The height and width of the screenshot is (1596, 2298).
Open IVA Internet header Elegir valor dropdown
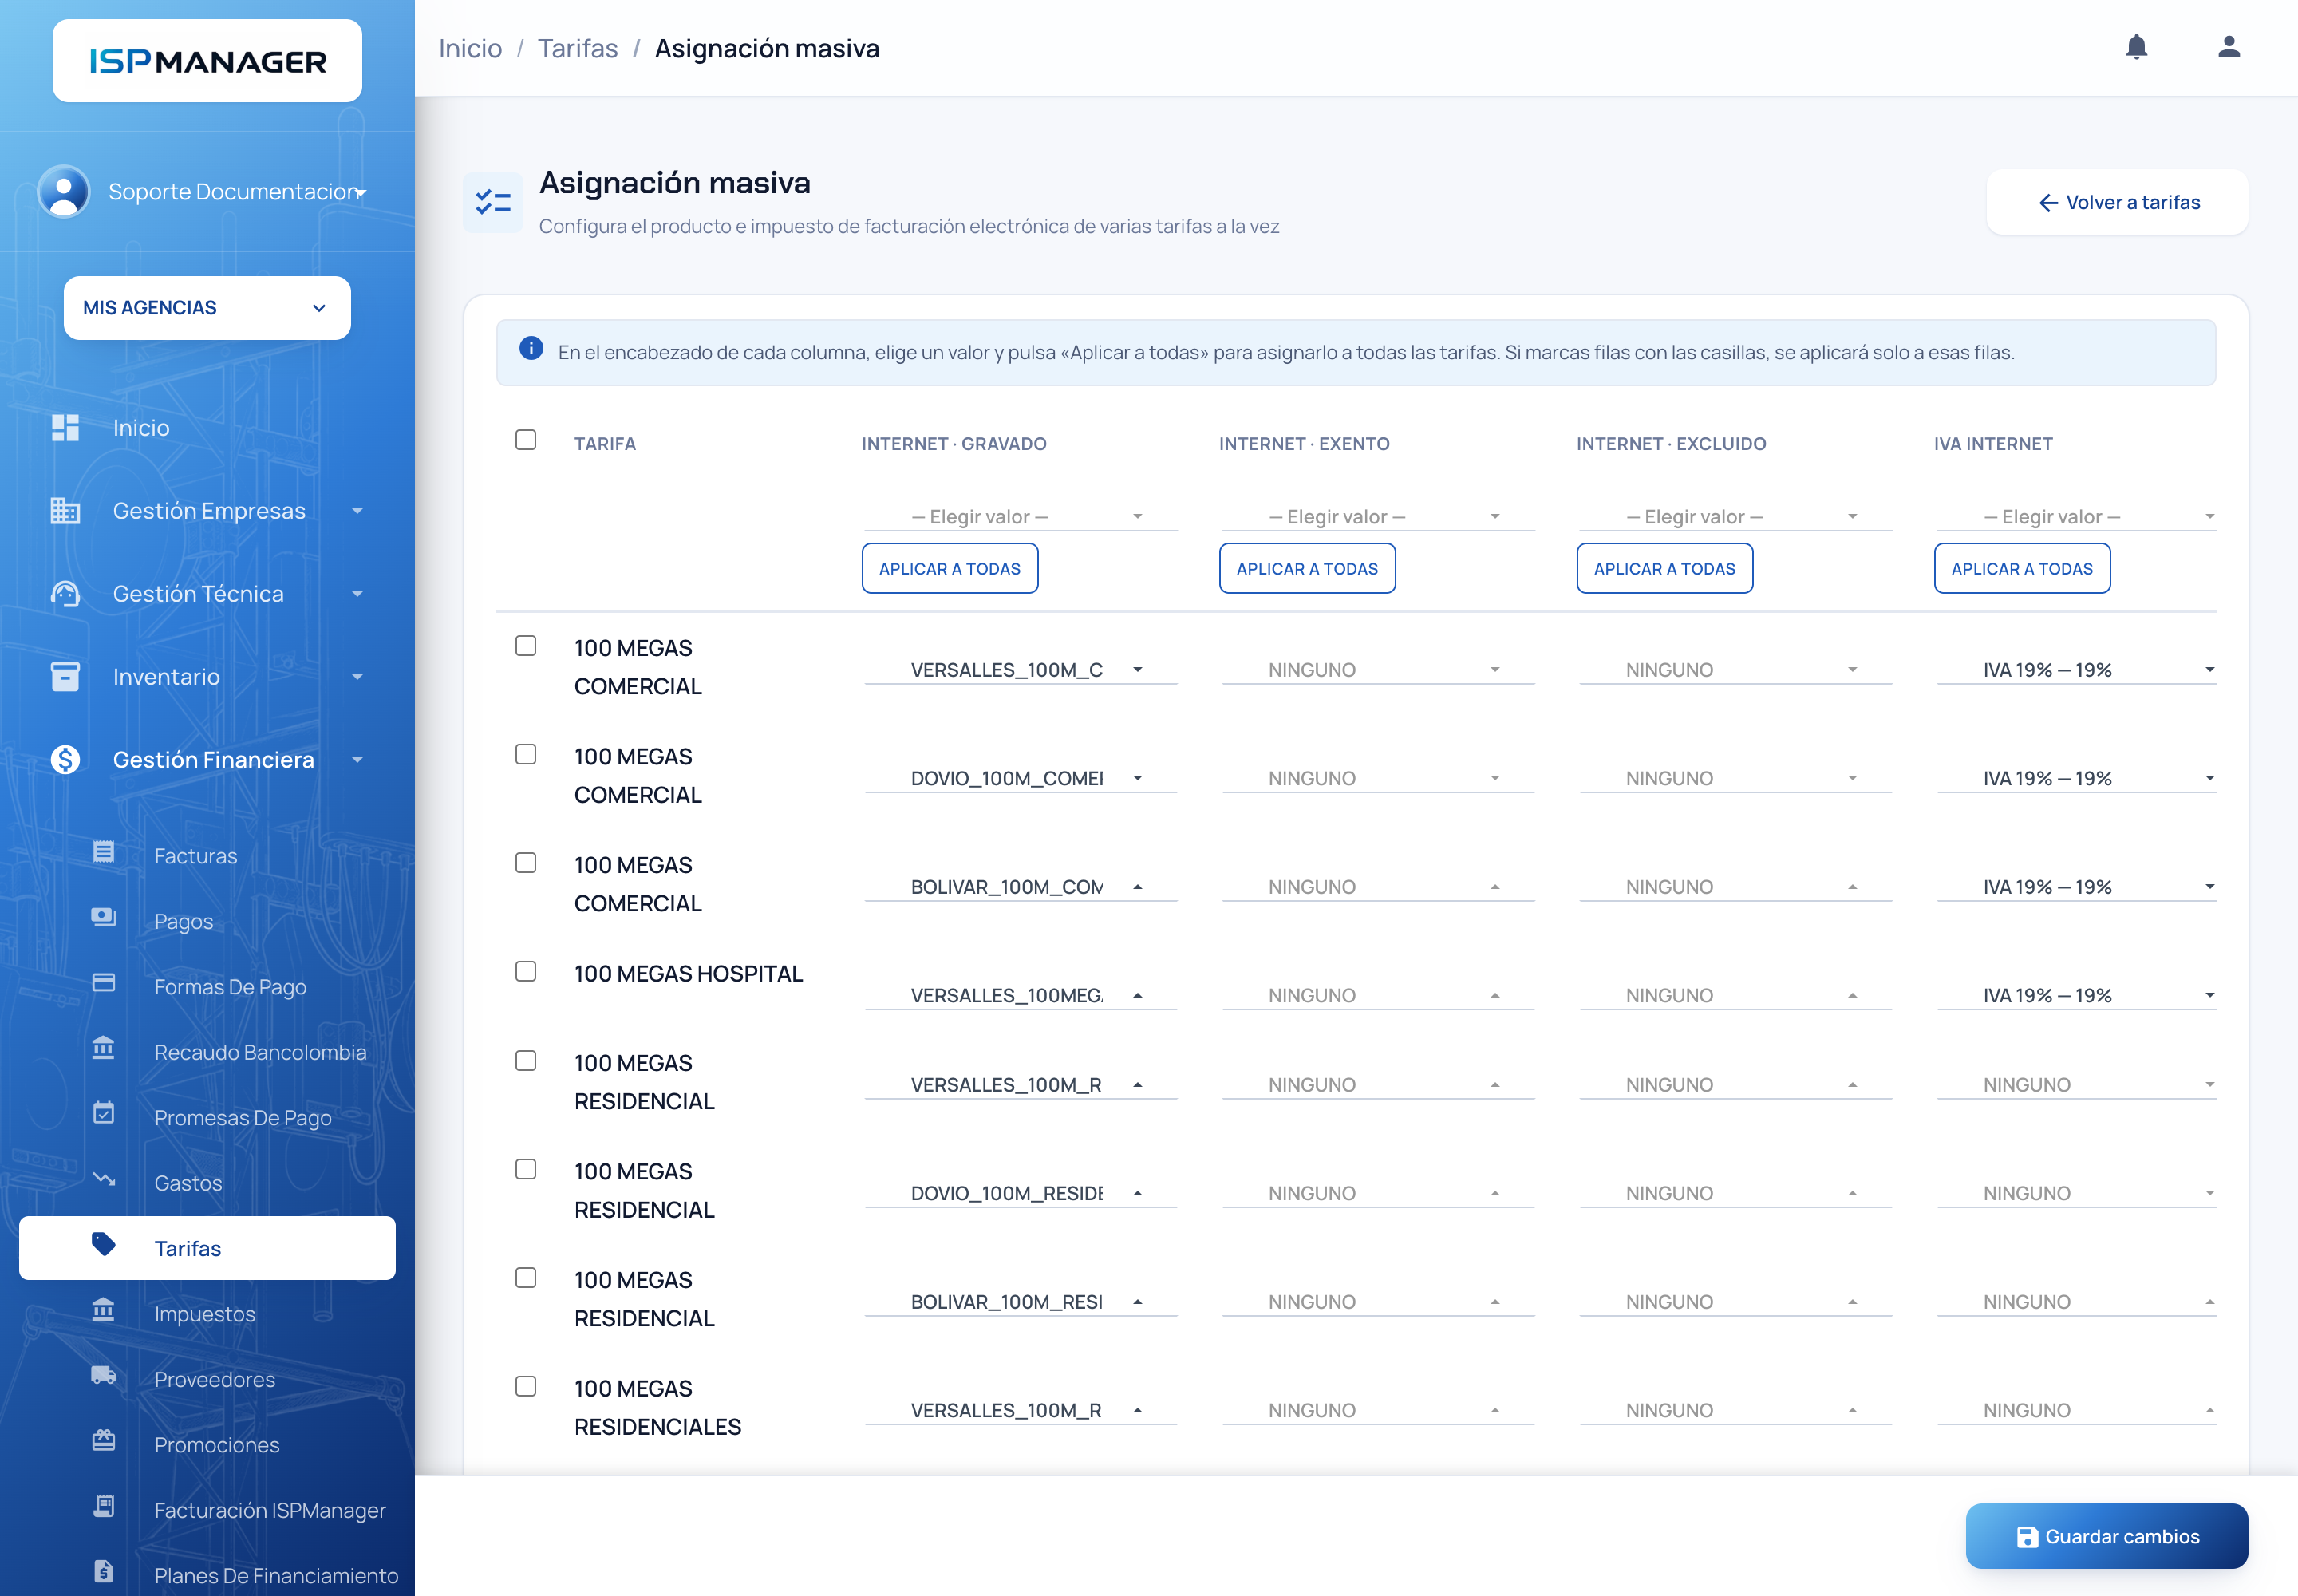(2076, 517)
